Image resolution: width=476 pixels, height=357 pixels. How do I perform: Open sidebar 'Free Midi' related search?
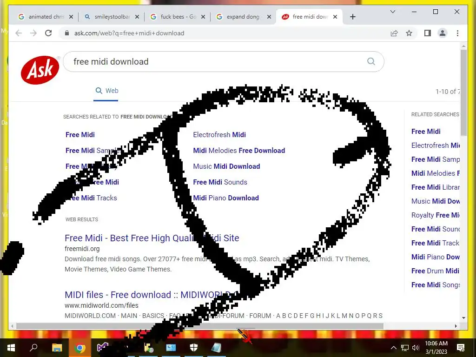(x=426, y=132)
